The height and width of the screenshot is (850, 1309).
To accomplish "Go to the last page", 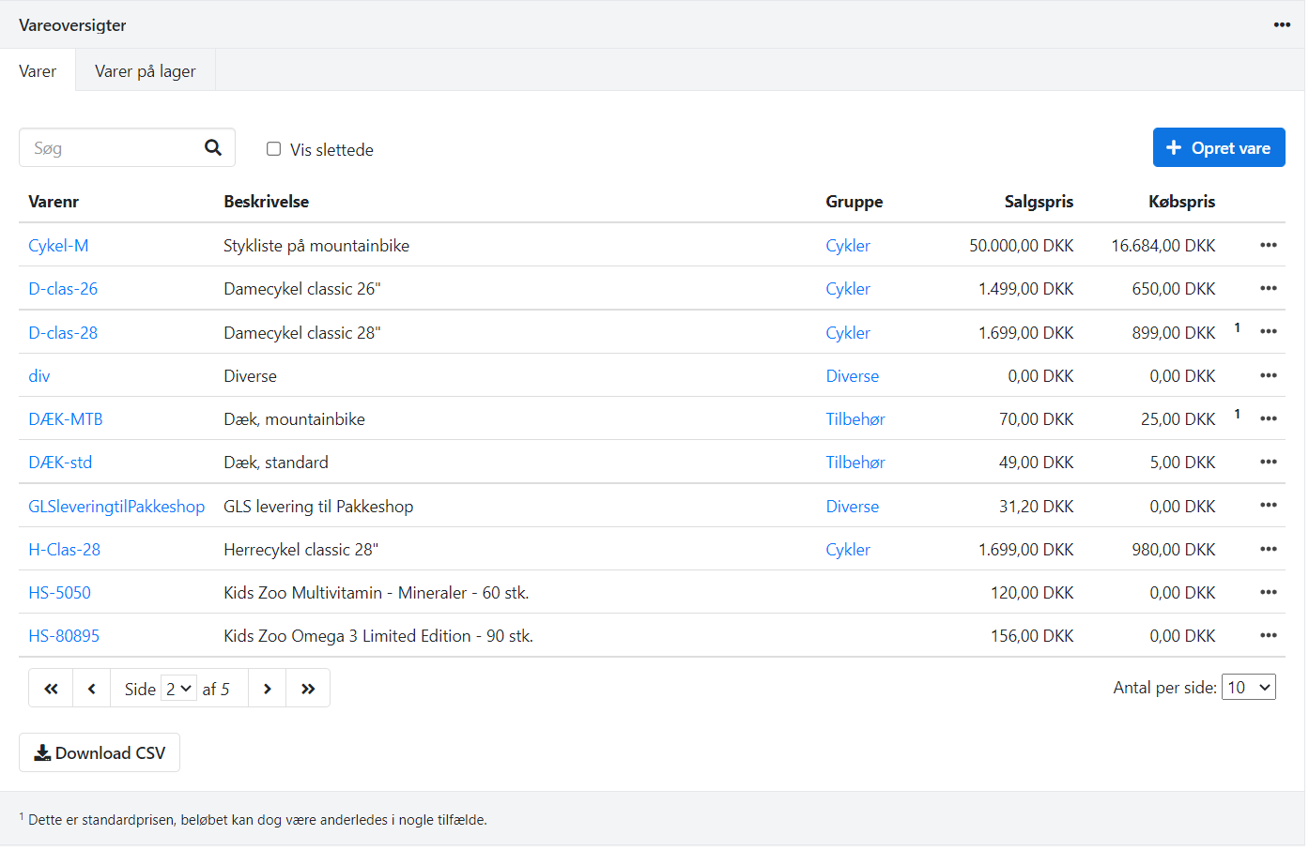I will tap(308, 689).
